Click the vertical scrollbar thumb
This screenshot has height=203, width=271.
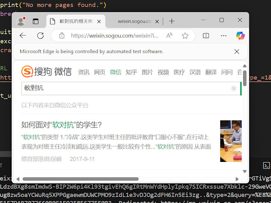point(245,78)
